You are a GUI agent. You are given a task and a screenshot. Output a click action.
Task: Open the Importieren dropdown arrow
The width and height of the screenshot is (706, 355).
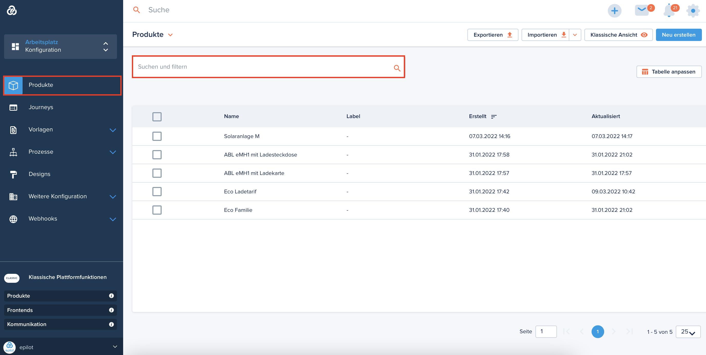[x=575, y=35]
